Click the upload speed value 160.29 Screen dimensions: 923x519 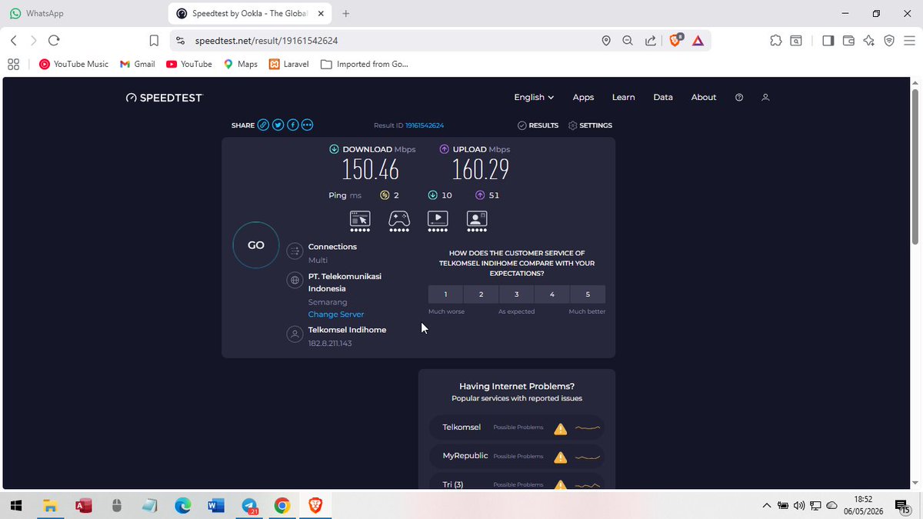(481, 169)
